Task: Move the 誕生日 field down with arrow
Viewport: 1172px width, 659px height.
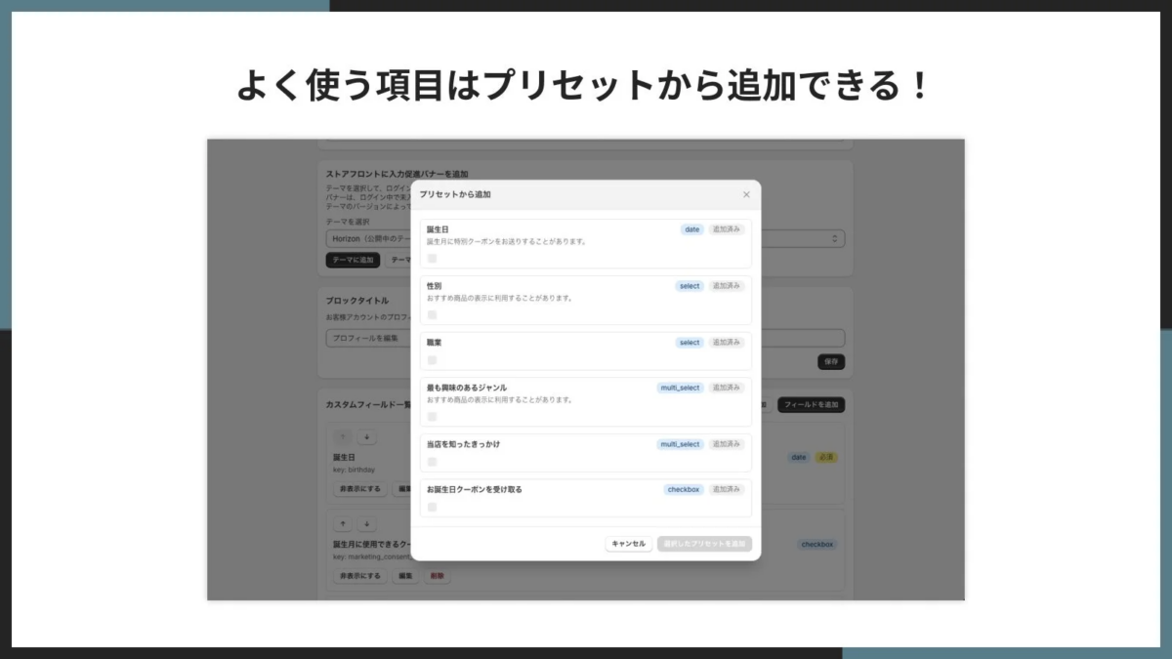Action: tap(366, 437)
